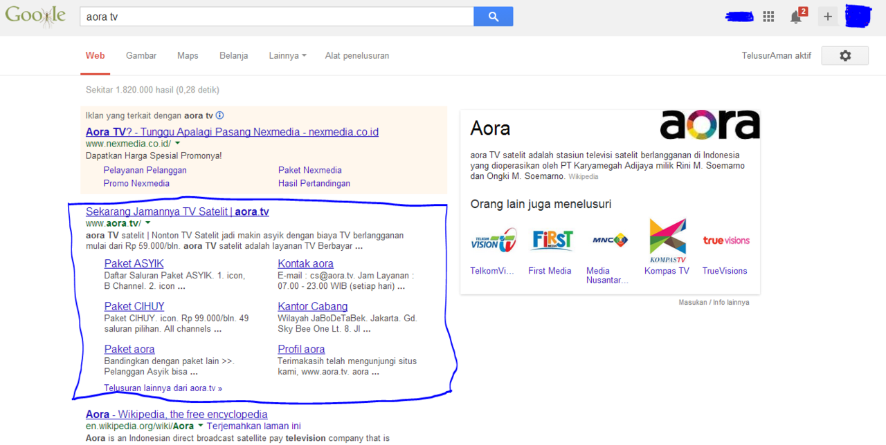886x445 pixels.
Task: Open the settings gear menu
Action: [844, 56]
